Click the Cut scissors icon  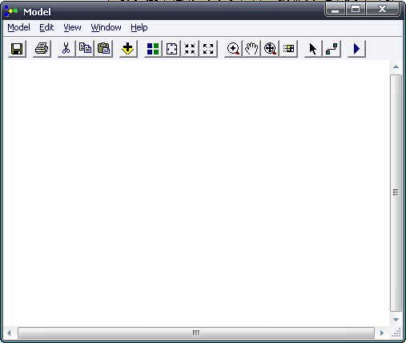(x=66, y=49)
